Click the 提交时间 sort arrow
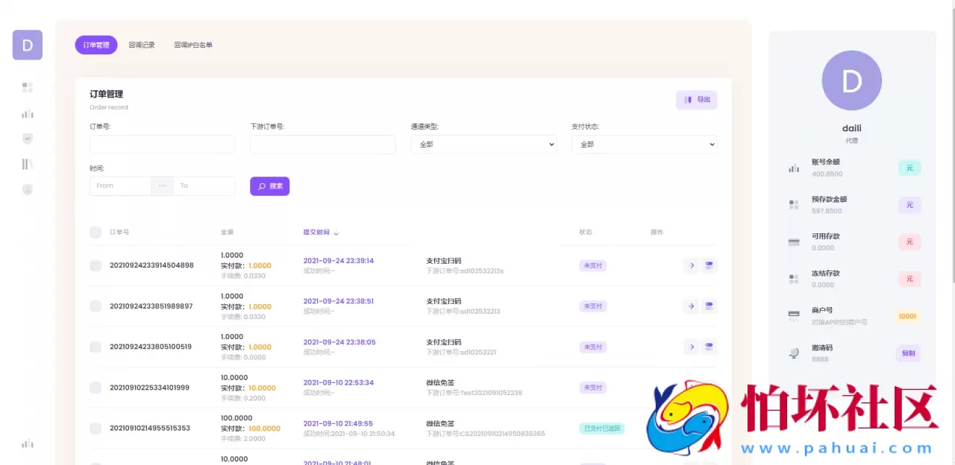The image size is (955, 465). 336,232
